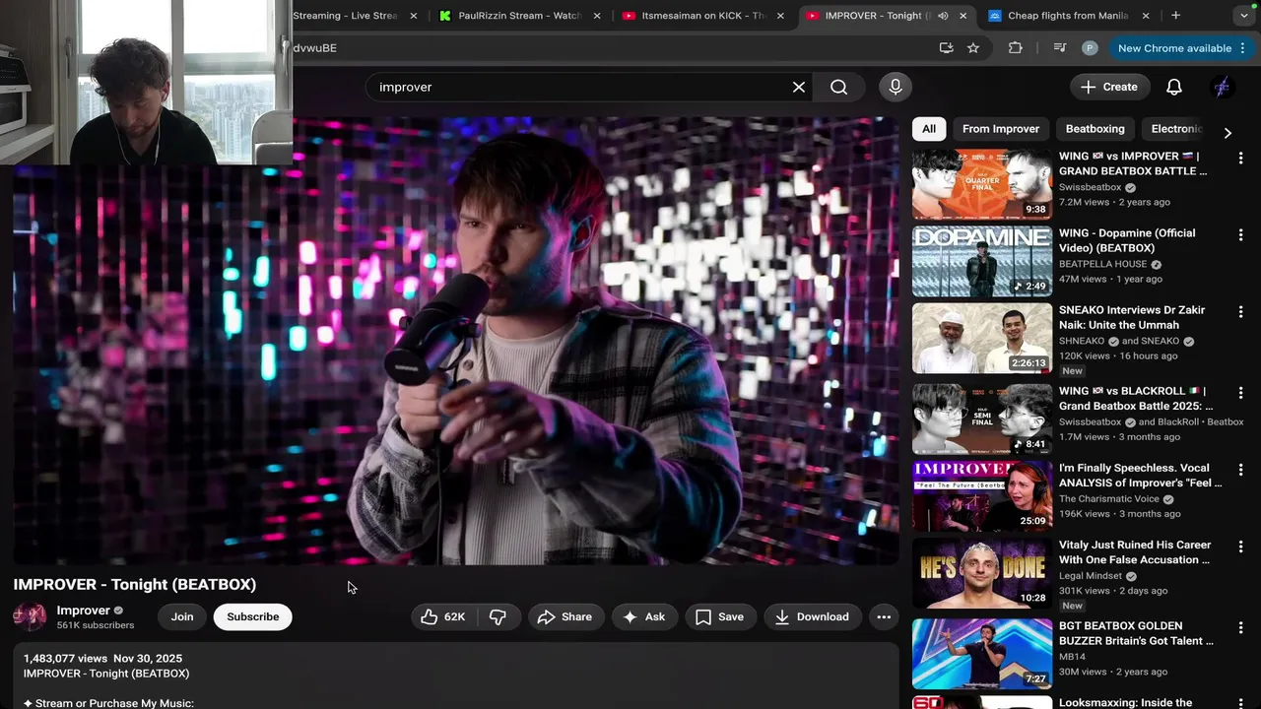This screenshot has width=1261, height=709.
Task: Open options for BGT BEATBOX GOLDEN video
Action: coord(1240,627)
